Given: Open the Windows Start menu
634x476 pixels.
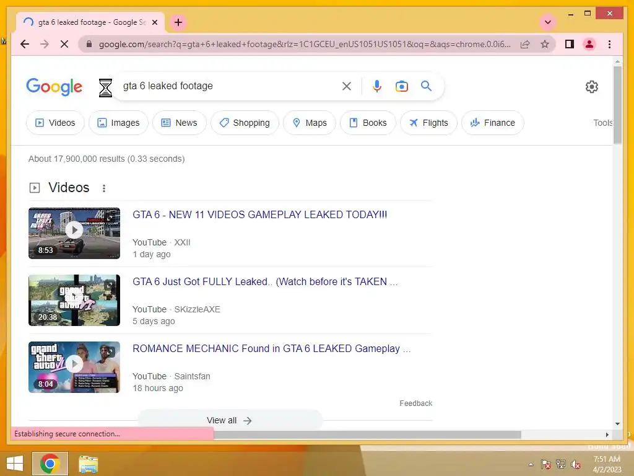Looking at the screenshot, I should (15, 464).
